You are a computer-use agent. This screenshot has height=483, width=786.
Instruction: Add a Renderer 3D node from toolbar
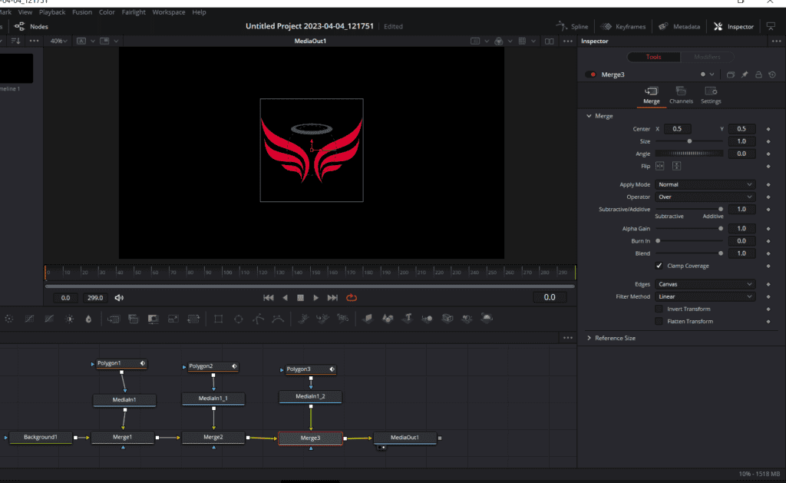(x=487, y=319)
